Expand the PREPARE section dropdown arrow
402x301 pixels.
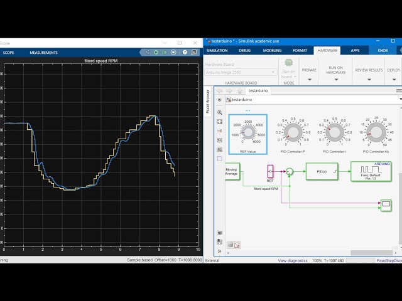(x=310, y=80)
